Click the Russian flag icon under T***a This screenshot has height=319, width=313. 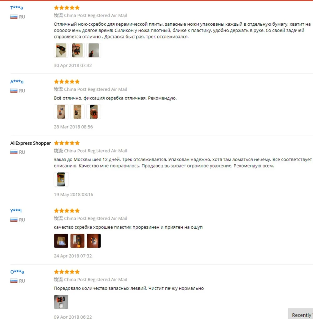click(14, 17)
